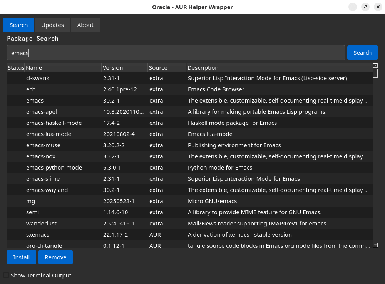This screenshot has width=385, height=284.
Task: Click the blue Search button
Action: [x=362, y=53]
